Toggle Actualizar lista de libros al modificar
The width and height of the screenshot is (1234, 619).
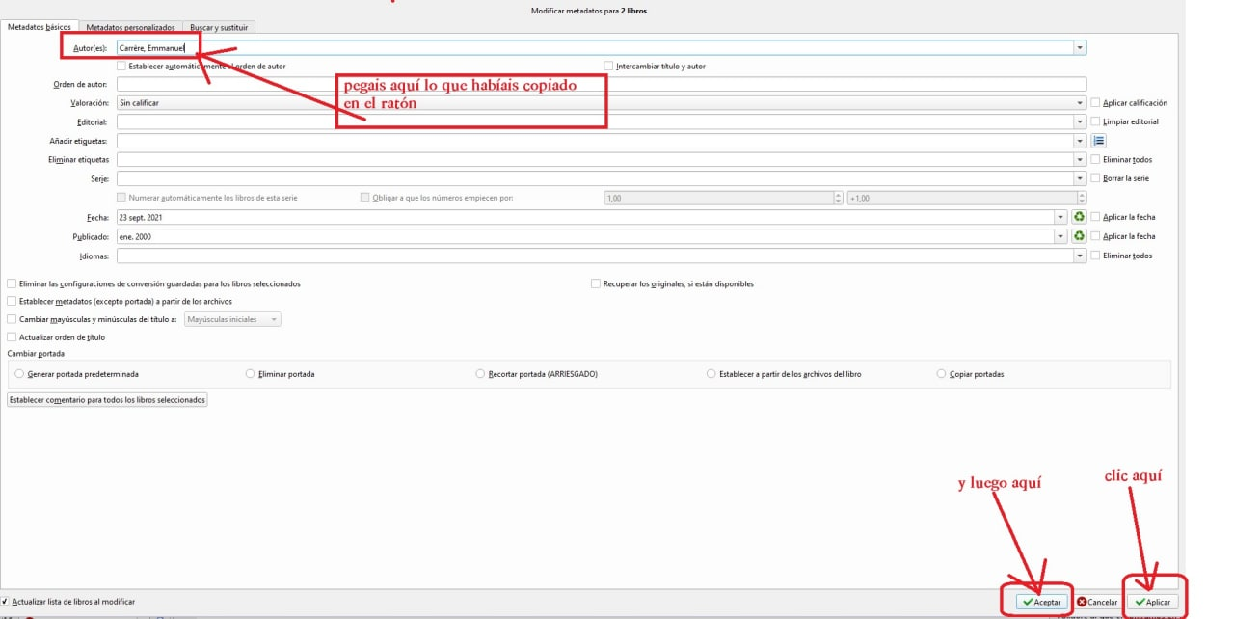coord(68,601)
